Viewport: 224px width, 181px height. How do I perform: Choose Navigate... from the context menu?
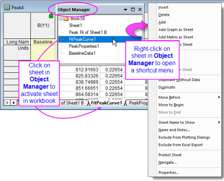[167, 162]
